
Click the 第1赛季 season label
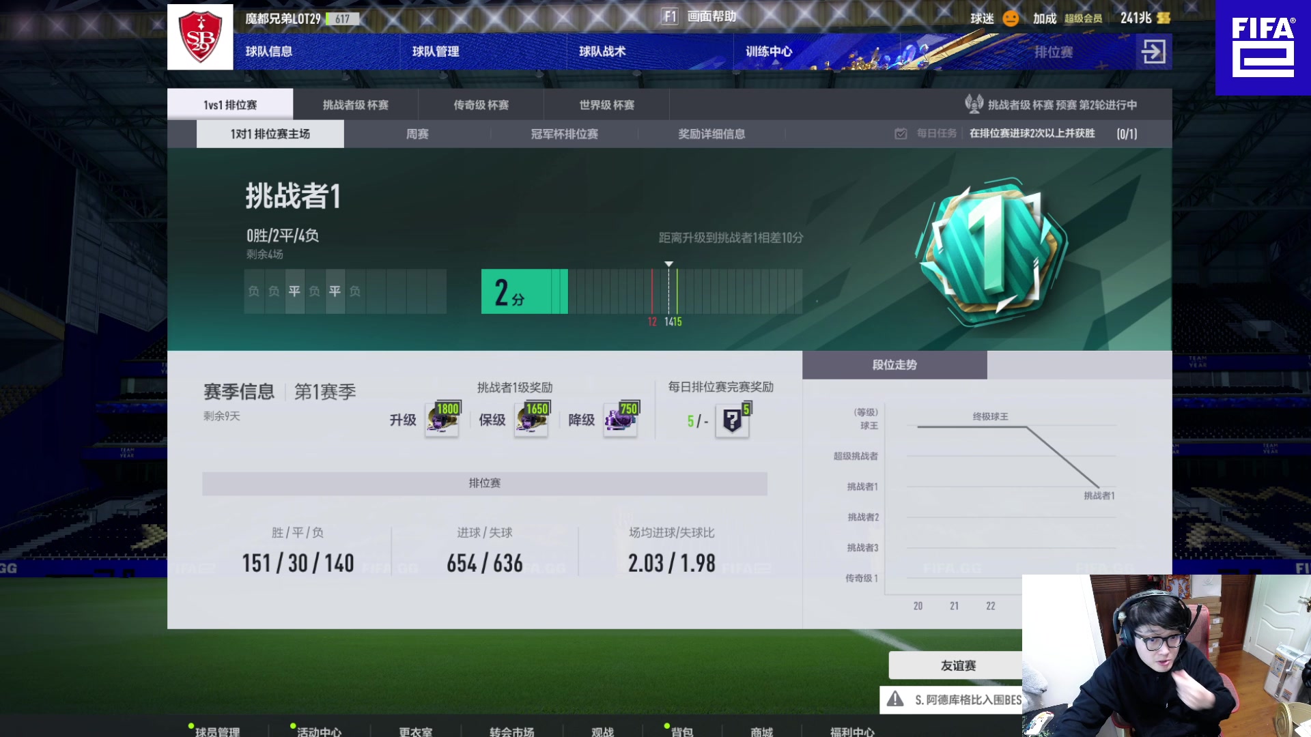pos(325,392)
